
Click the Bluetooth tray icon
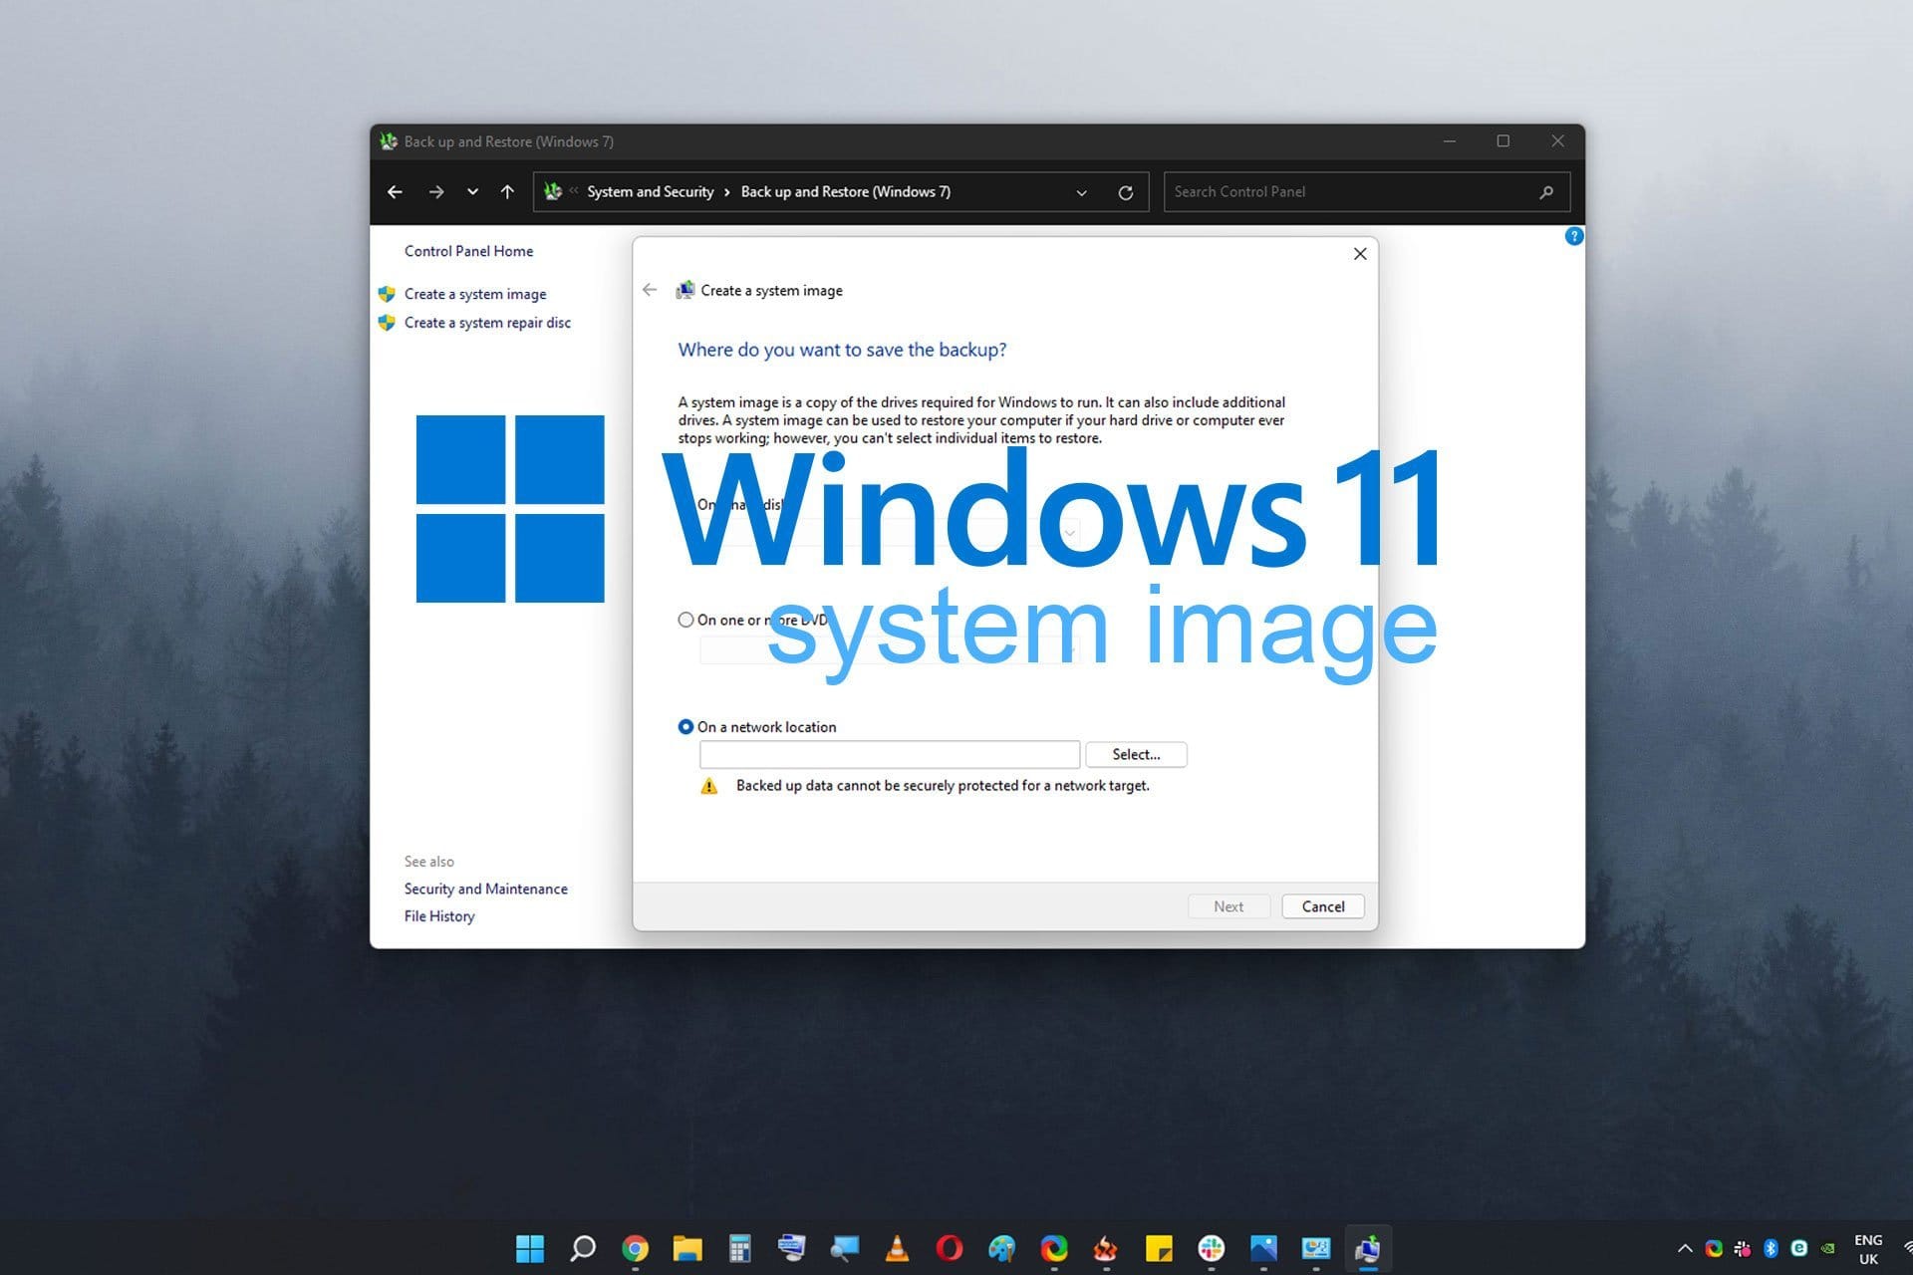1771,1248
